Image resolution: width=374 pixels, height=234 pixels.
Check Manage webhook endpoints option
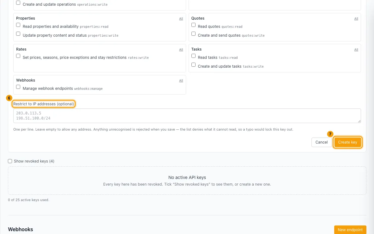[18, 87]
